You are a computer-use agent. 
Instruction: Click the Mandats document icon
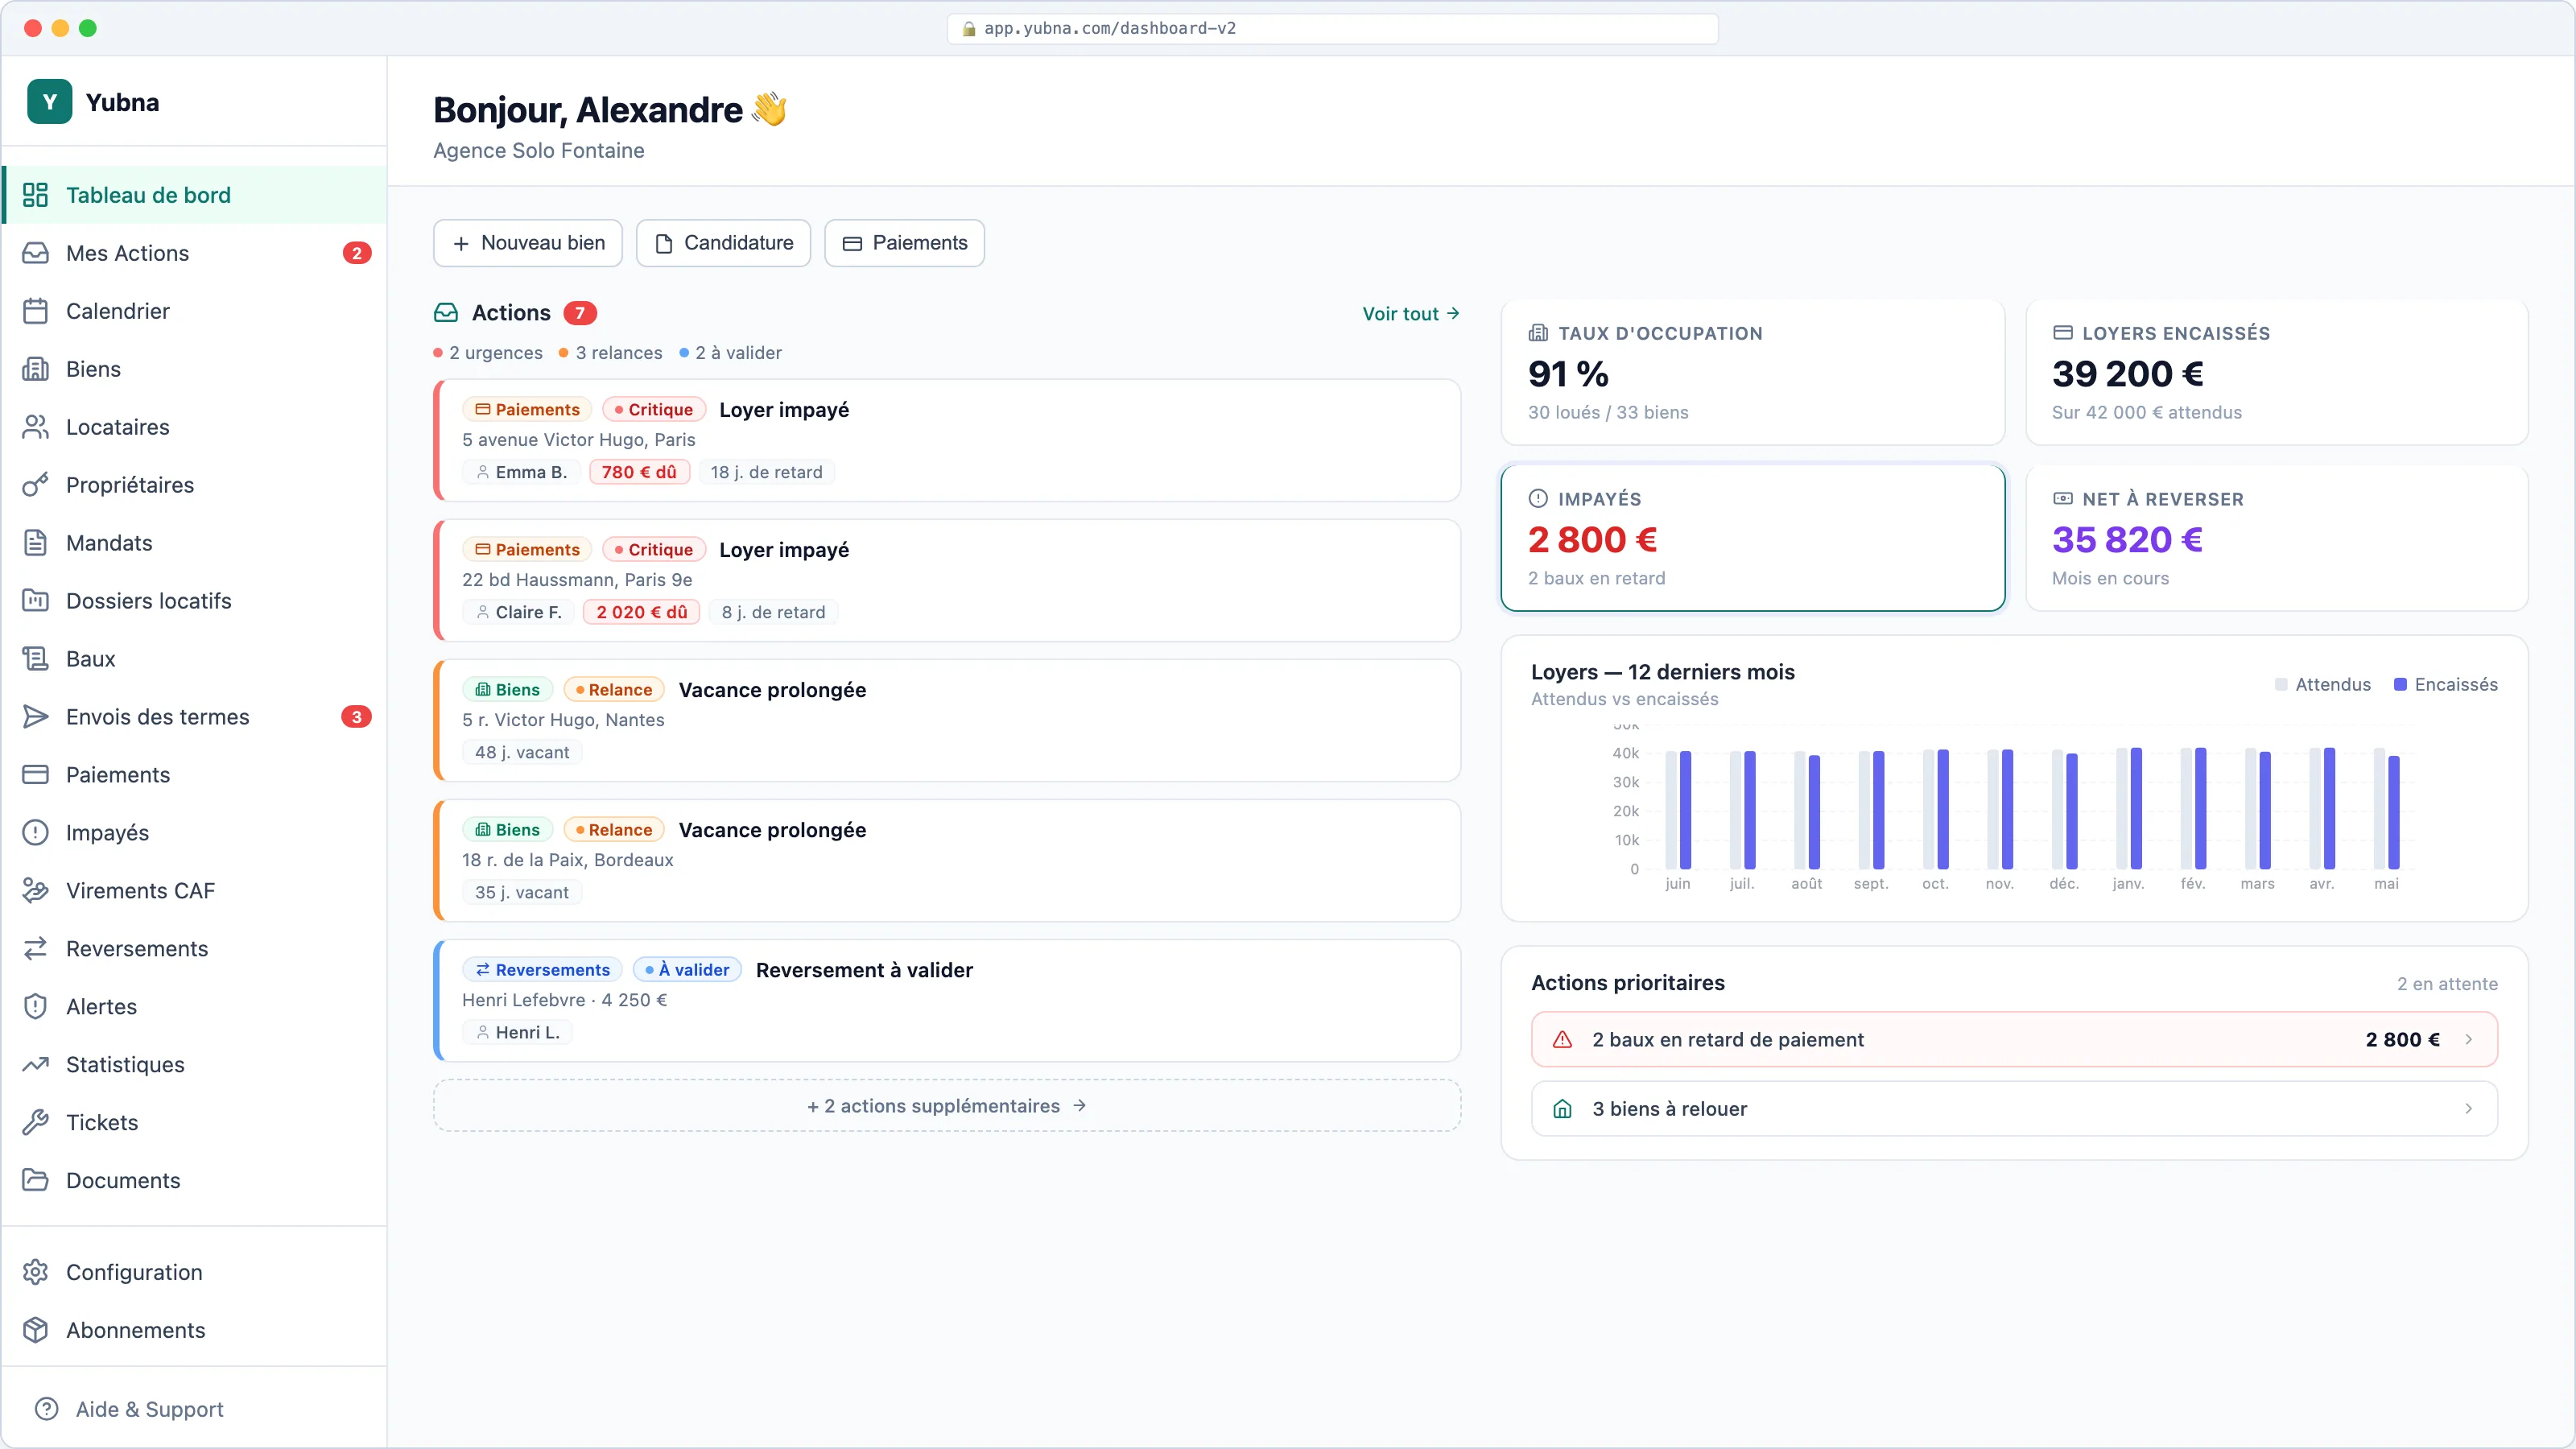point(36,543)
